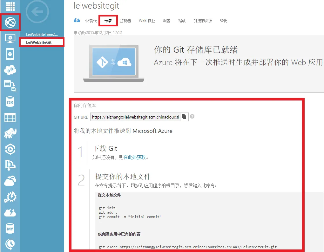Click the back arrow circle button
This screenshot has width=324, height=252.
(37, 11)
